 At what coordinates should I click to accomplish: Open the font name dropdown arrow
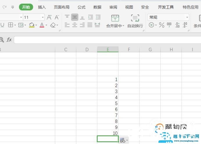(21, 17)
